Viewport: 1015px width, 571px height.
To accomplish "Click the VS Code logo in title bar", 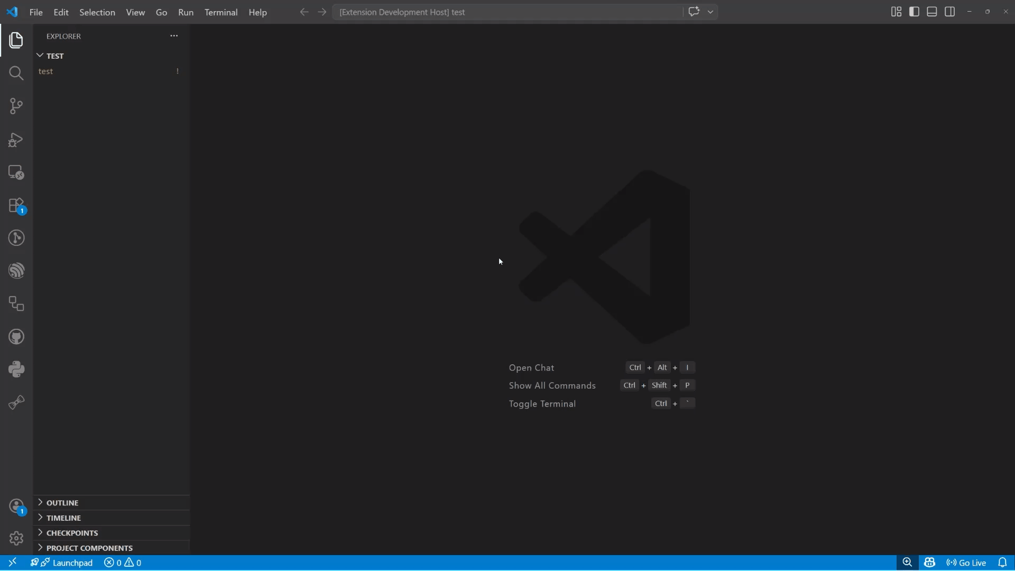I will 12,12.
